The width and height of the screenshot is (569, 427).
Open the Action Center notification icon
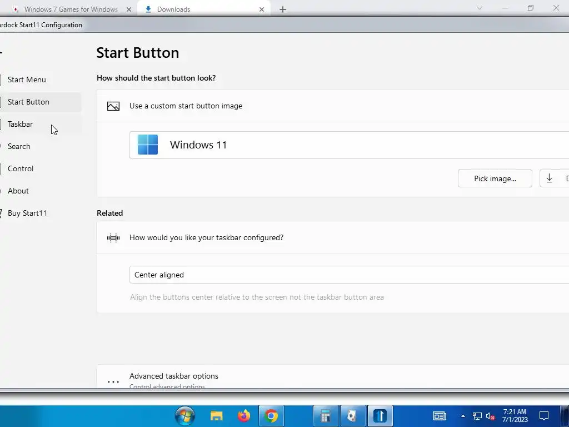[544, 416]
